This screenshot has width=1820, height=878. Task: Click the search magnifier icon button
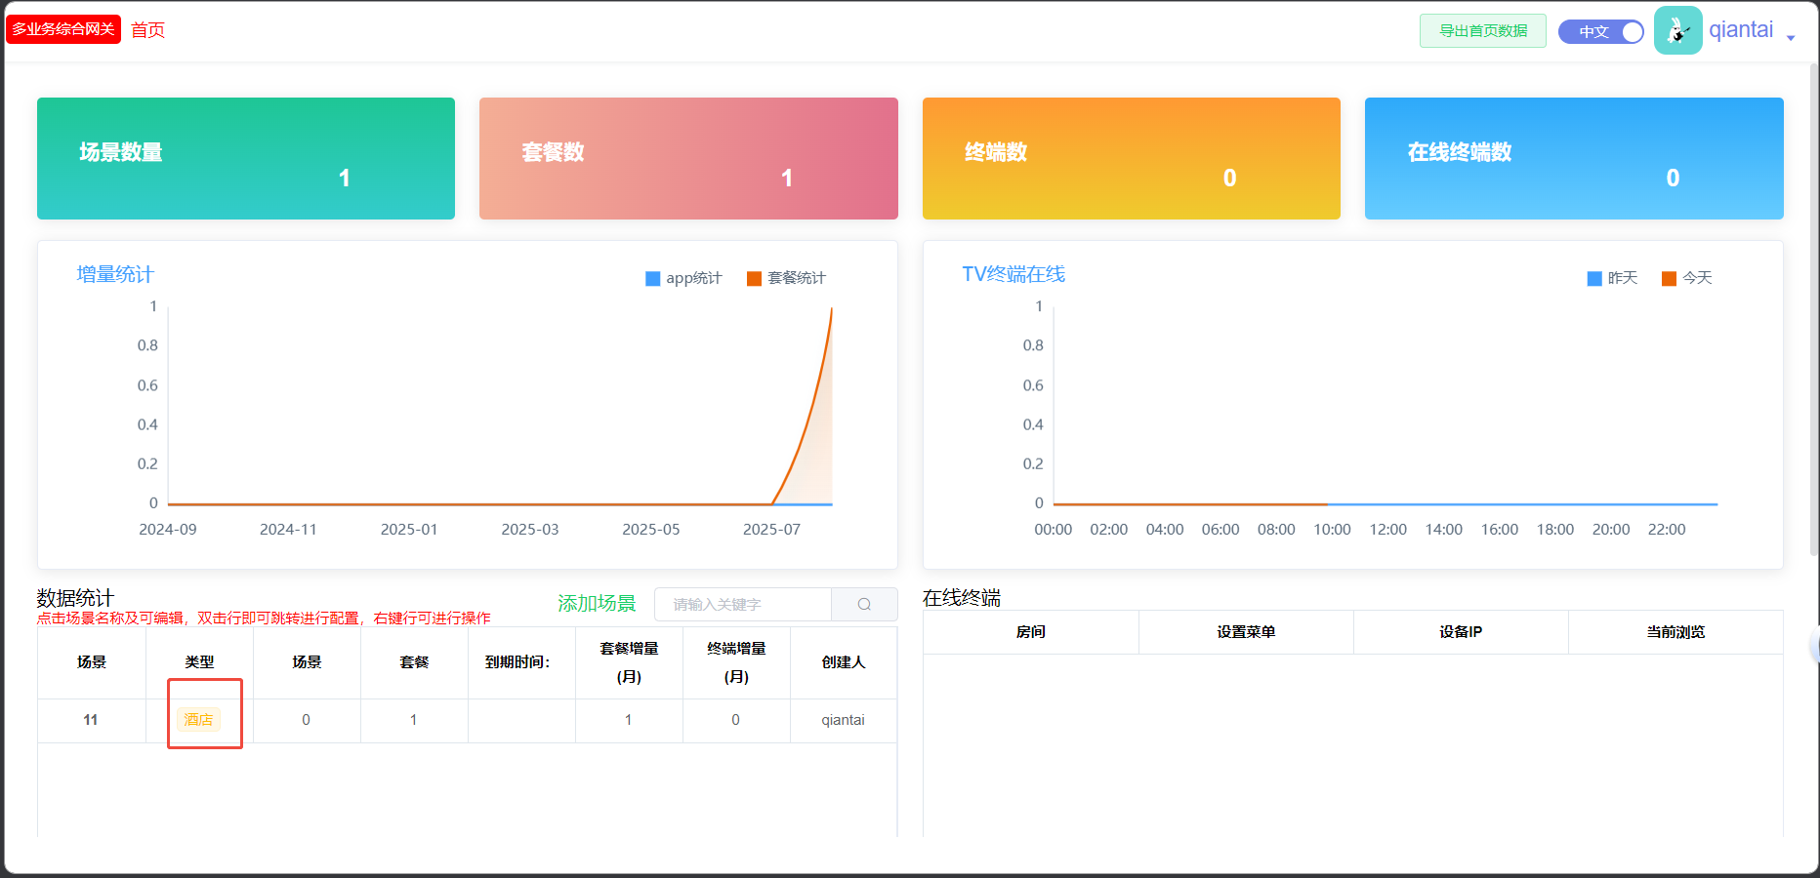pyautogui.click(x=864, y=605)
